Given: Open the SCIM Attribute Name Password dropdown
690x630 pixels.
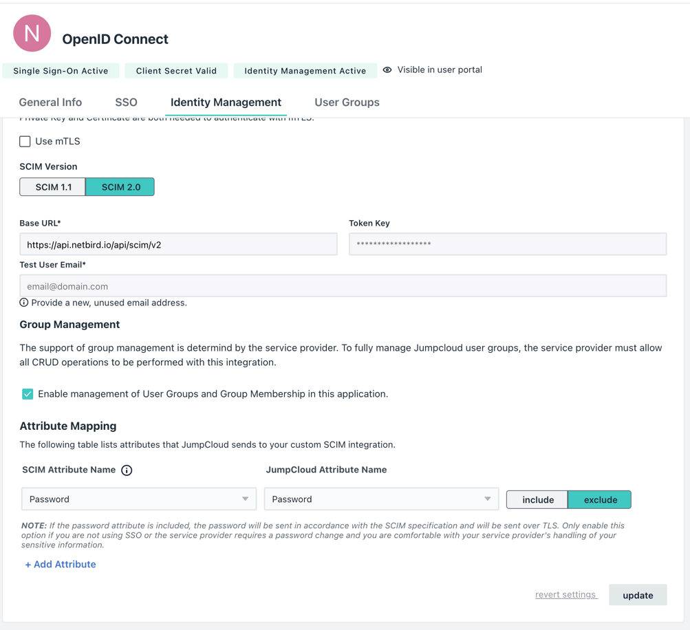Looking at the screenshot, I should pyautogui.click(x=138, y=497).
